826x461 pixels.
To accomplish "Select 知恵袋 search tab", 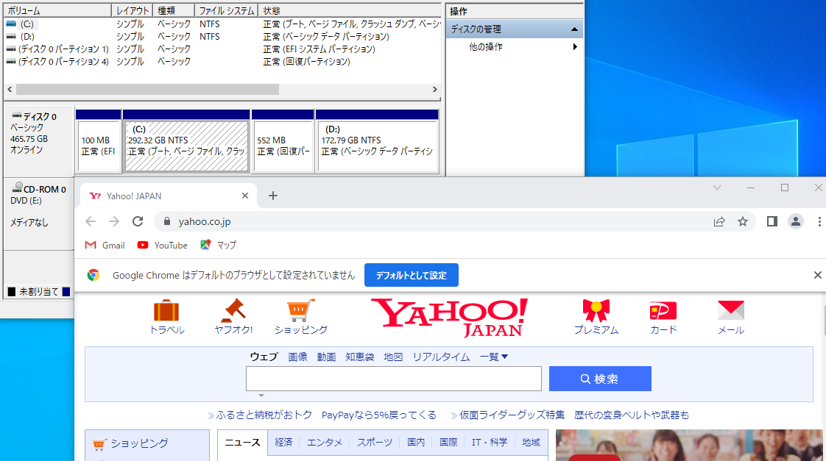I will click(x=360, y=357).
